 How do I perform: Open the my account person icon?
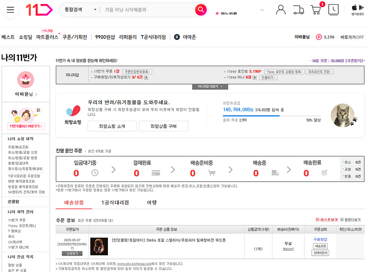point(280,10)
